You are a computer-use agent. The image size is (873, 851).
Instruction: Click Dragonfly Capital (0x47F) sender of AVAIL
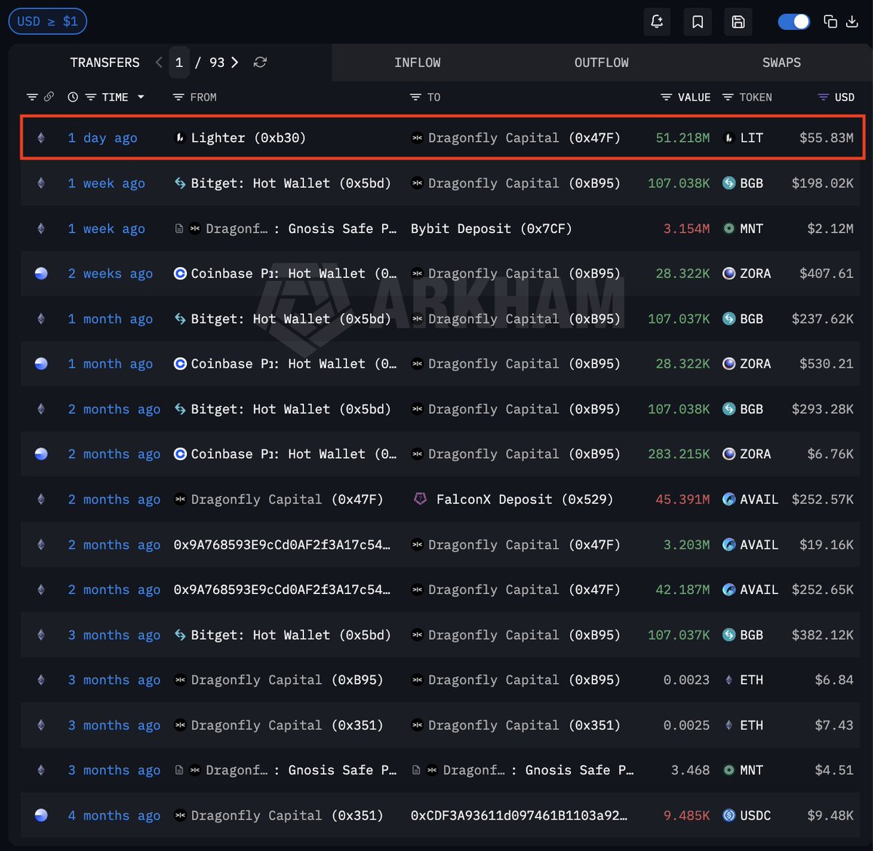[x=287, y=499]
